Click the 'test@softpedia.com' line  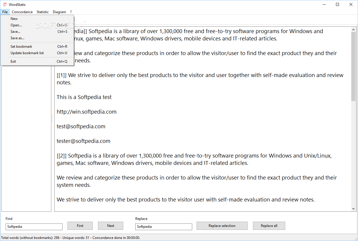(x=81, y=127)
